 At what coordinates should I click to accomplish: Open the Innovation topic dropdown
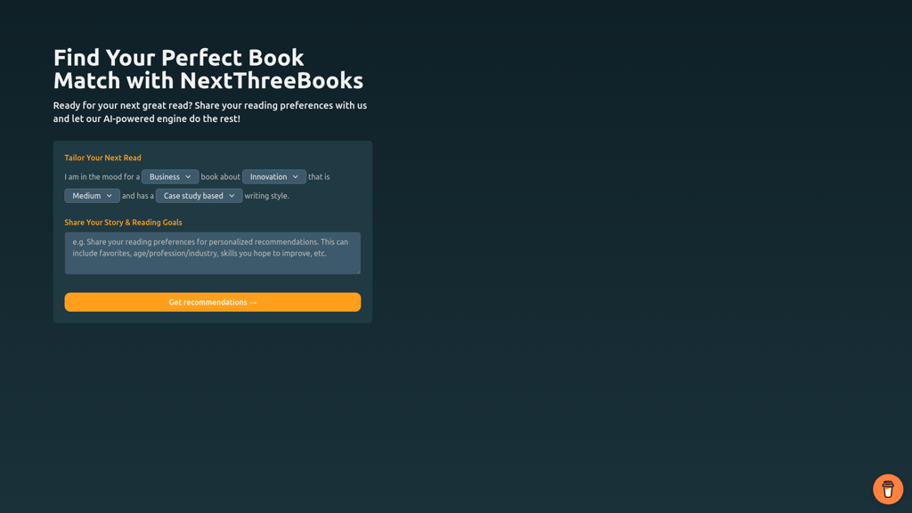(x=274, y=177)
